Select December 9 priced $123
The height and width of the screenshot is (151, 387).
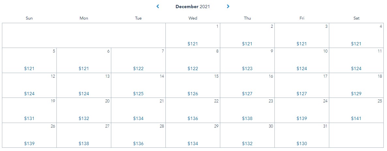(247, 60)
